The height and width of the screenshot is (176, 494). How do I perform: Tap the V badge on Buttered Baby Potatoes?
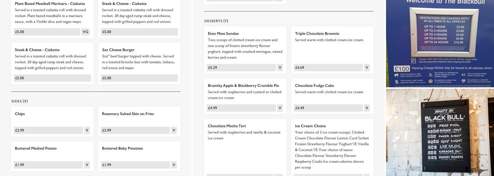[x=174, y=165]
